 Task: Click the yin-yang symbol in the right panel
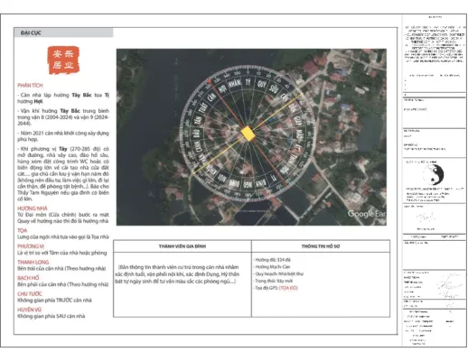[433, 175]
